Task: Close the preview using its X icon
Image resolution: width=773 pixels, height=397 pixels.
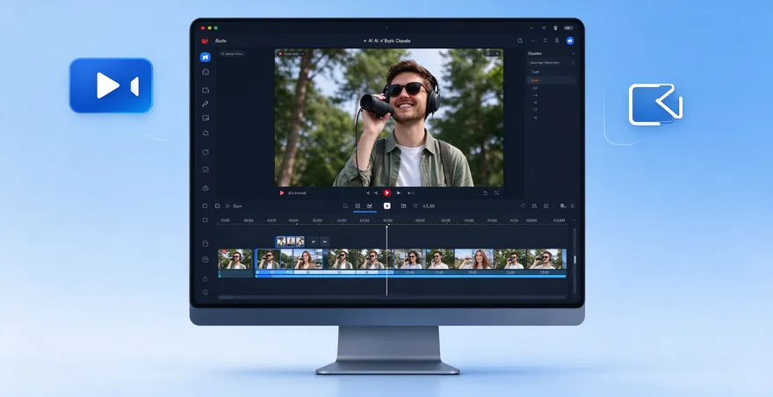Action: pos(496,54)
